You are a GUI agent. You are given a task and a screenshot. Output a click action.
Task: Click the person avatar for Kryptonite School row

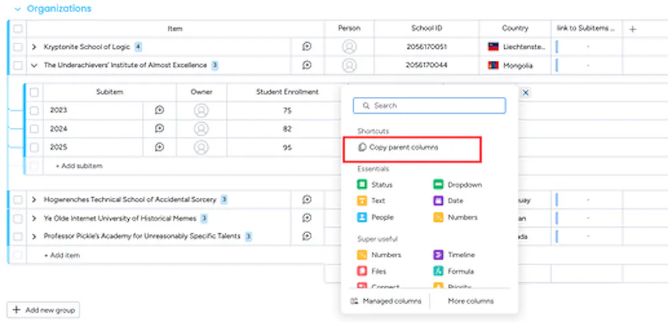(349, 47)
